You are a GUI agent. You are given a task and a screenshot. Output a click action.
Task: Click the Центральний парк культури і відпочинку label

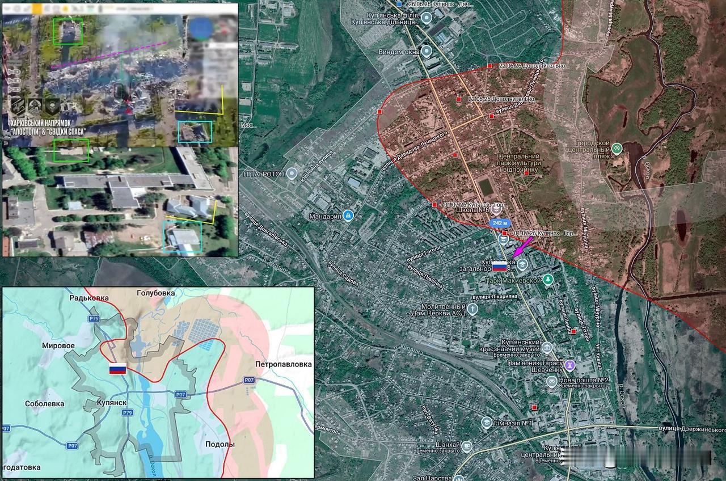(518, 163)
